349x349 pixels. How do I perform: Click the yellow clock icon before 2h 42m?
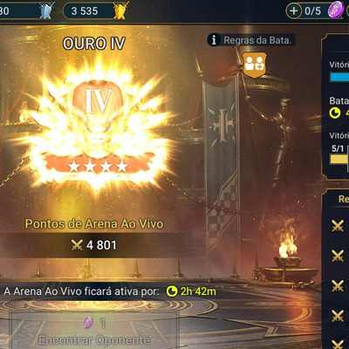coord(172,291)
